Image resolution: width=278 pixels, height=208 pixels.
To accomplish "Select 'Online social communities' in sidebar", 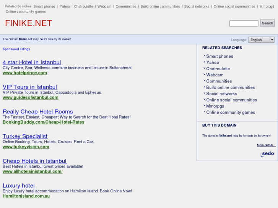I will [x=232, y=100].
